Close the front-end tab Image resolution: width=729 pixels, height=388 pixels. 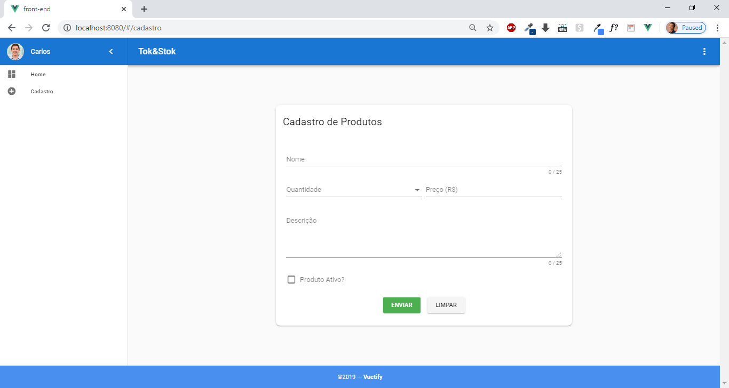[x=124, y=9]
